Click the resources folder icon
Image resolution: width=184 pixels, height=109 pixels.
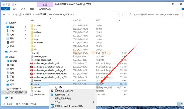click(x=32, y=42)
